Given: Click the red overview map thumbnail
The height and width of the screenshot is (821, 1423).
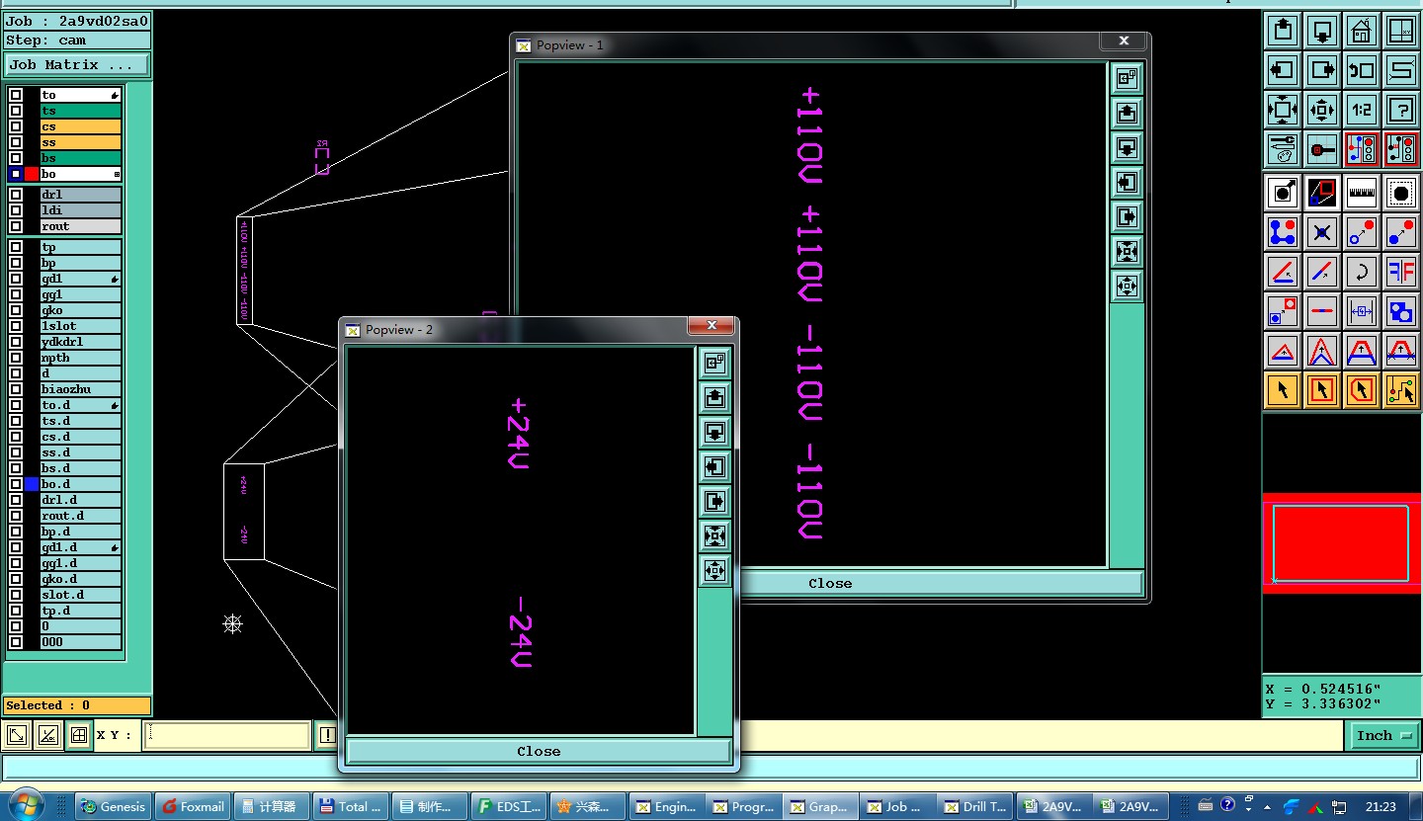Looking at the screenshot, I should tap(1342, 542).
